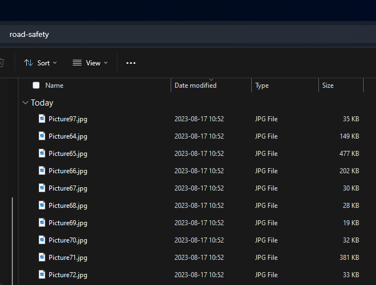Click the Today group label
The width and height of the screenshot is (376, 285).
tap(42, 103)
